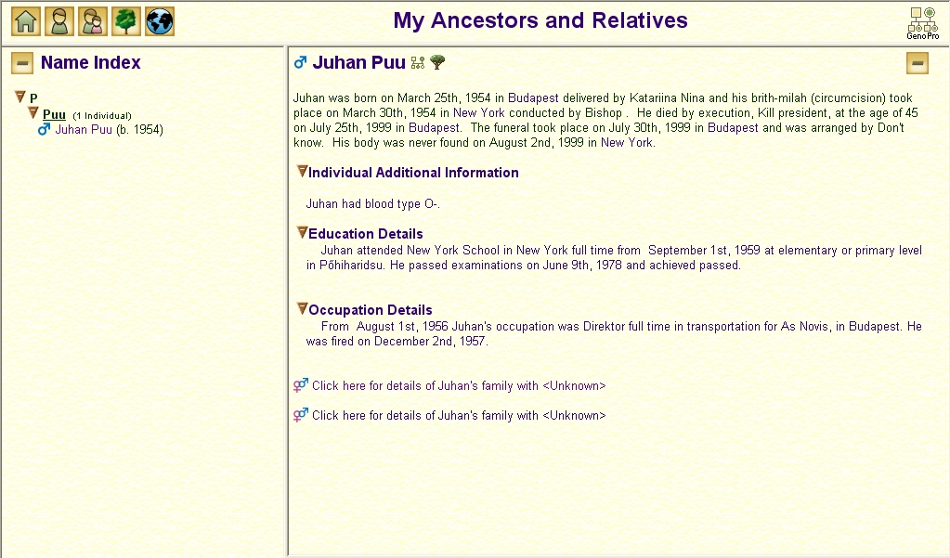The width and height of the screenshot is (950, 558).
Task: Open the globe places icon
Action: click(160, 21)
